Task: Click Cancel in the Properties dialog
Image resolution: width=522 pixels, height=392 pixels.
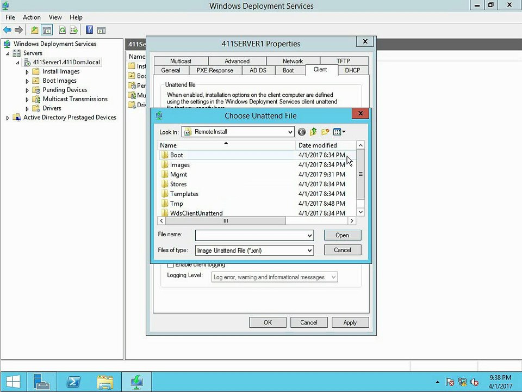Action: point(309,322)
